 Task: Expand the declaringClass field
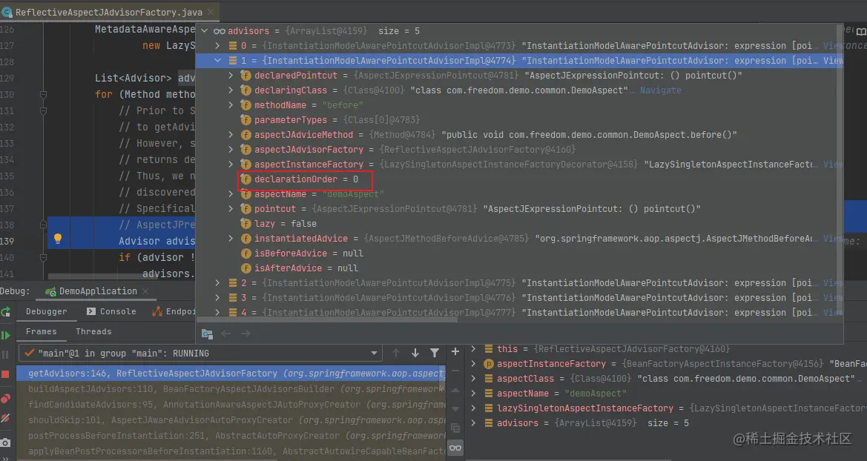[x=231, y=90]
